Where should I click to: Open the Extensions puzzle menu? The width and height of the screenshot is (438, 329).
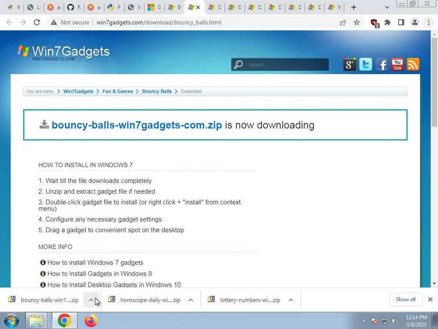pos(388,22)
